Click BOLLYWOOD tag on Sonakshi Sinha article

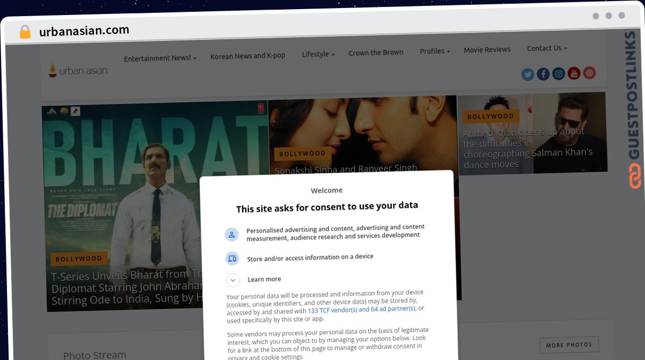coord(303,154)
